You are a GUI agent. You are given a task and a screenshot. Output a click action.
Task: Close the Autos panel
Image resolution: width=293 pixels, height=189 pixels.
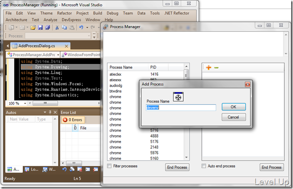[55, 112]
